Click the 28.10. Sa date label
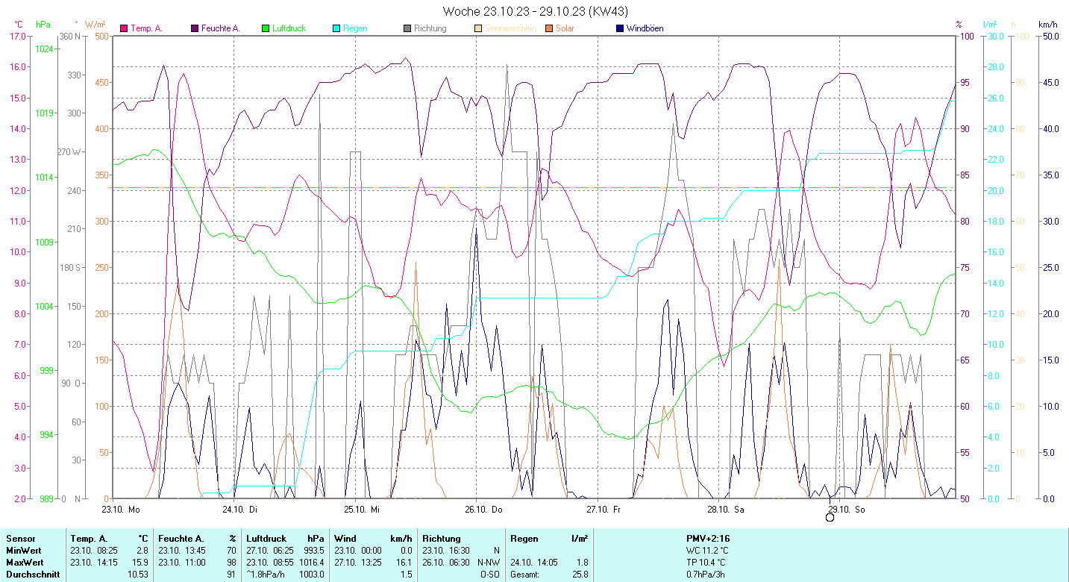Screen dimensions: 1069x582 725,510
